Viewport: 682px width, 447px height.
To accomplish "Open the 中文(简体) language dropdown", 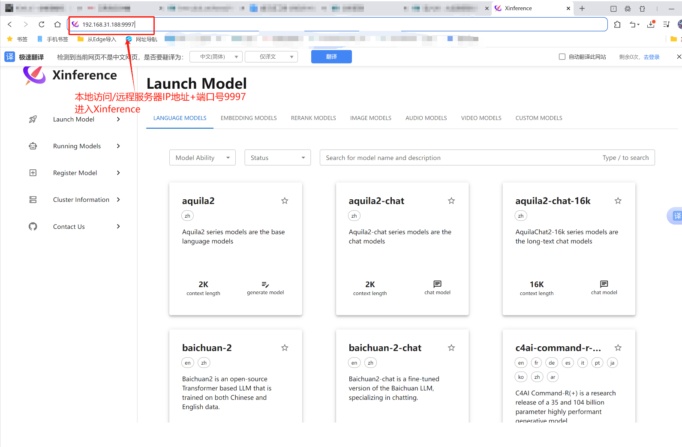I will (216, 57).
